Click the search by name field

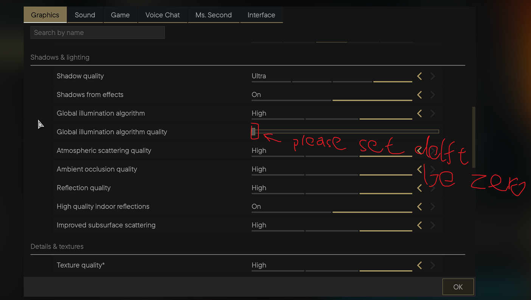point(97,32)
